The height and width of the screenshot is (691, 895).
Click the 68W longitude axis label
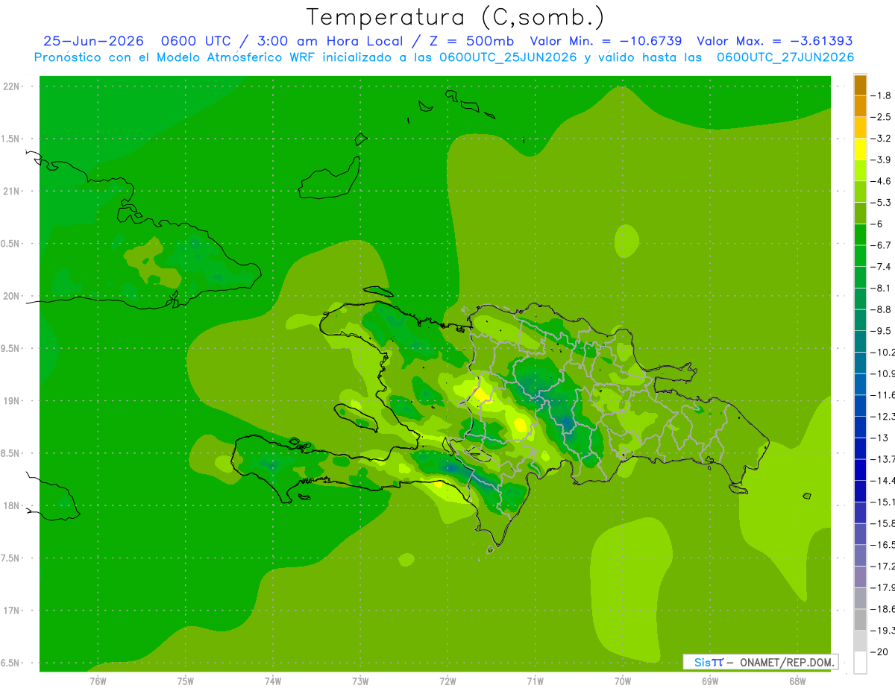tap(797, 681)
